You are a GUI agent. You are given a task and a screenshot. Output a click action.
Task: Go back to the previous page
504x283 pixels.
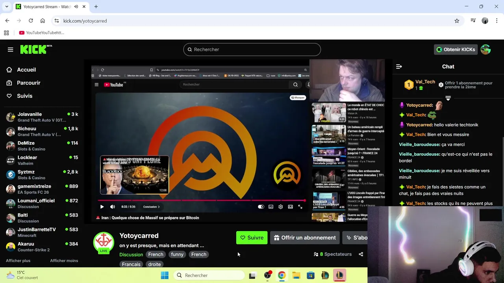point(7,21)
